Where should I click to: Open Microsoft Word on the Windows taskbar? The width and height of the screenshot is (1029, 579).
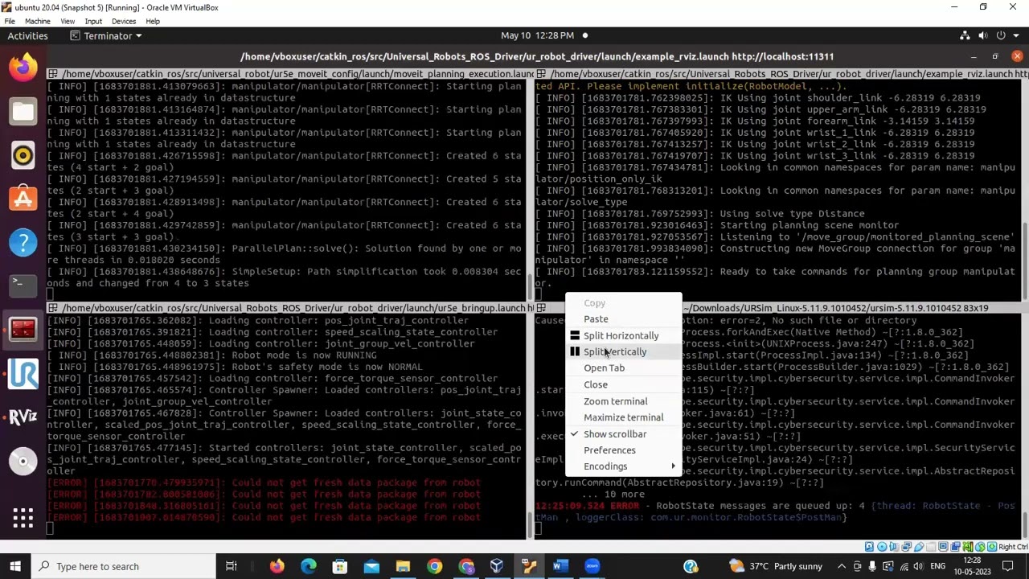[x=560, y=566]
